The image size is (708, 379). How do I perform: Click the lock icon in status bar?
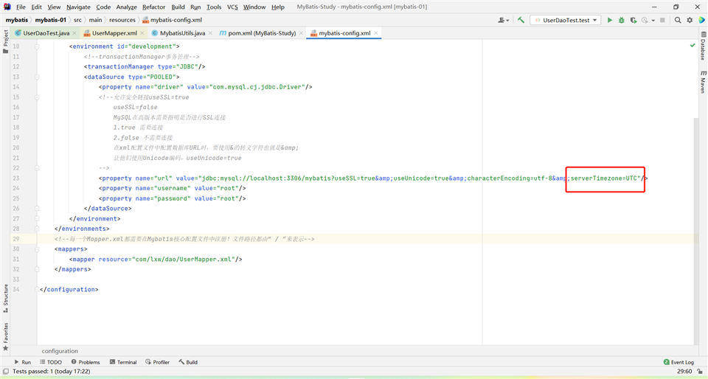pyautogui.click(x=699, y=372)
